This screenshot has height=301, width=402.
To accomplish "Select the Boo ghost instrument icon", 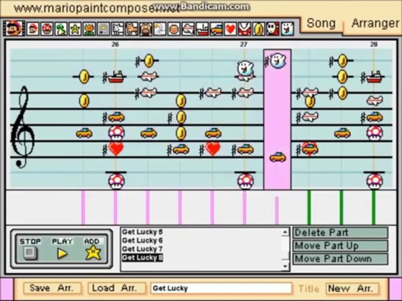I will 287,29.
